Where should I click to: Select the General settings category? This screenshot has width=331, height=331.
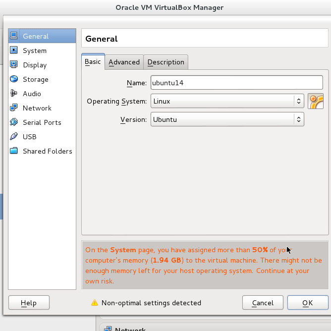point(42,36)
